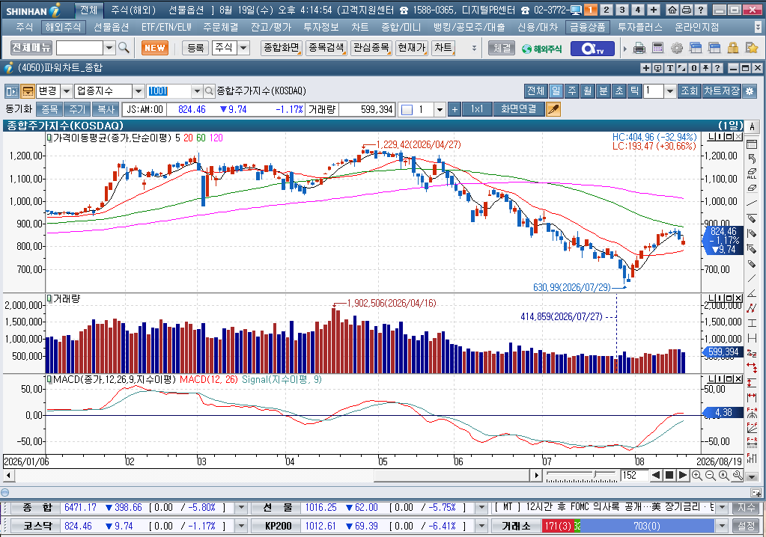Expand the news headline ticker dropdown

[x=722, y=508]
